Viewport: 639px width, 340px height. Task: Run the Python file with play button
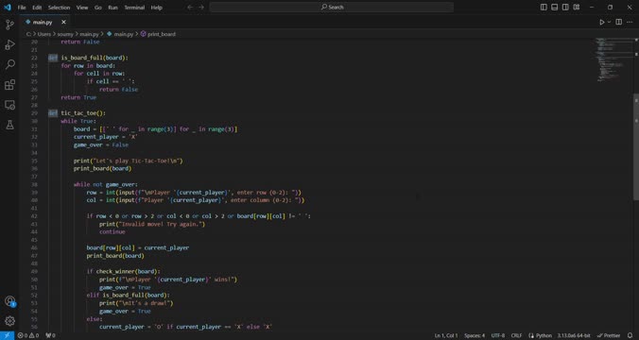[602, 22]
